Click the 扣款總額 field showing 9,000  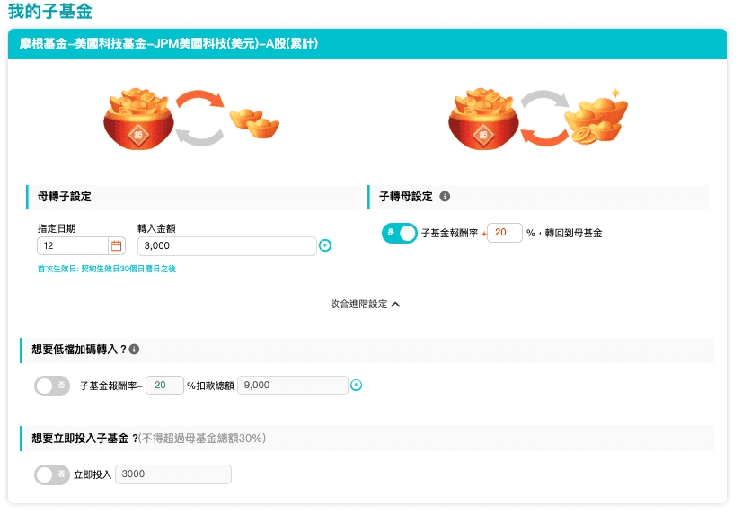pos(293,386)
